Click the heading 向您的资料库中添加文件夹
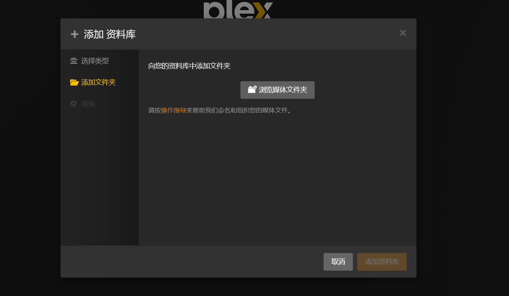This screenshot has height=296, width=509. click(x=189, y=66)
